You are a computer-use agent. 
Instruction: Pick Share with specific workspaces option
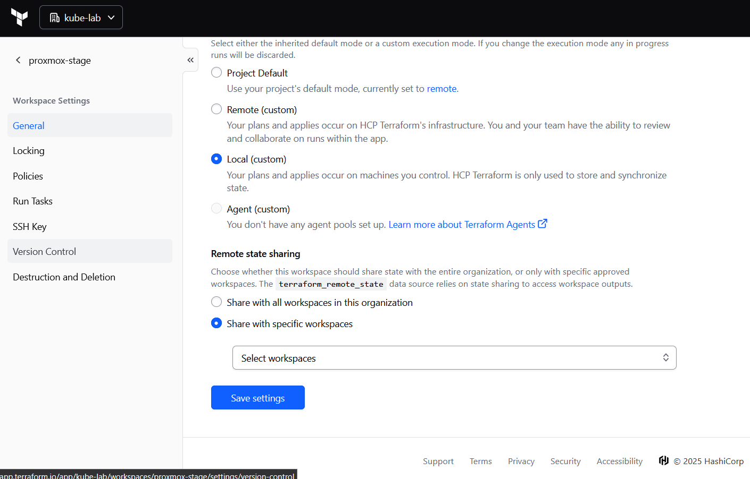216,323
